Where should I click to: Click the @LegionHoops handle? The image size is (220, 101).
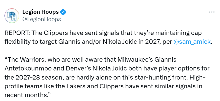coord(42,19)
